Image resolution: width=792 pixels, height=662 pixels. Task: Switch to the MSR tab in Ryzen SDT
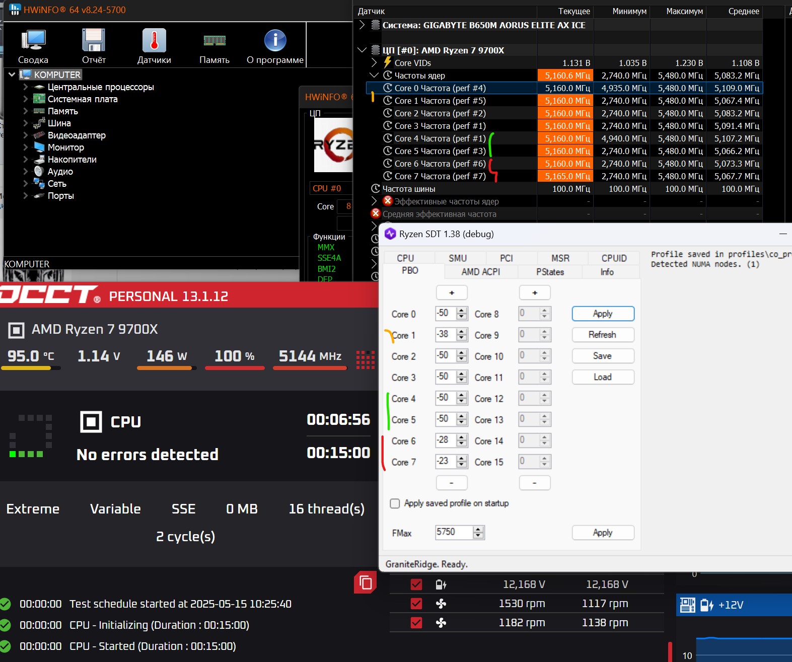point(560,258)
